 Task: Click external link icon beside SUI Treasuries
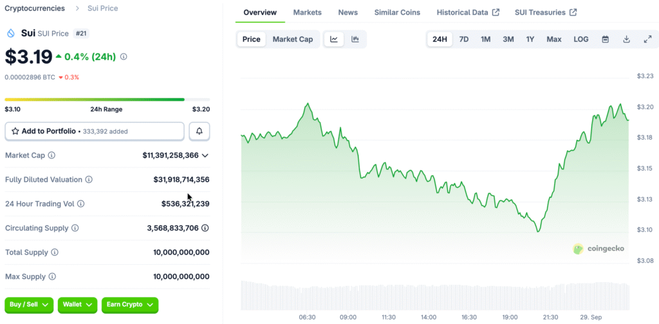[x=573, y=12]
